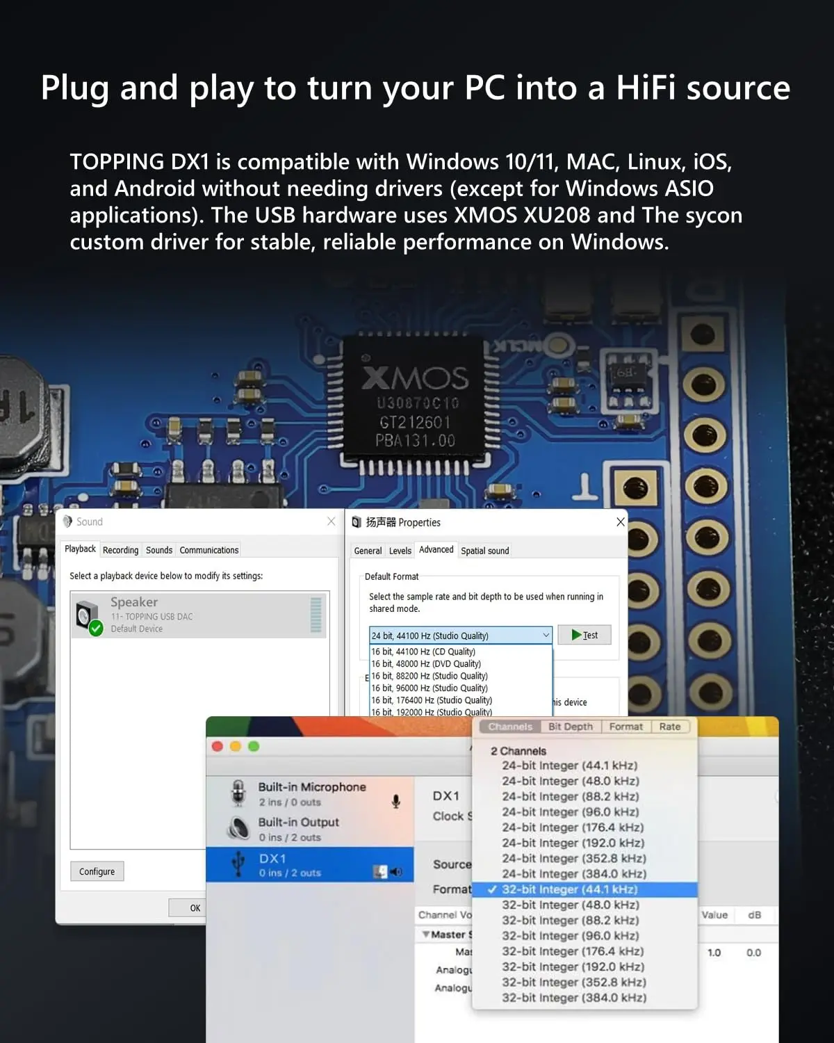The width and height of the screenshot is (834, 1043).
Task: Pick 16 bit, 48000 Hz (DVD Quality) from the list
Action: pyautogui.click(x=425, y=663)
